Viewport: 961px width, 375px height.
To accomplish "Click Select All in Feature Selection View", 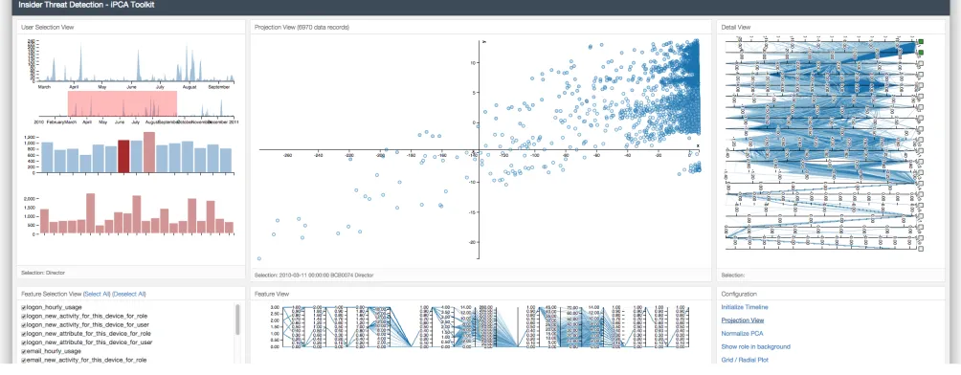I will [97, 294].
